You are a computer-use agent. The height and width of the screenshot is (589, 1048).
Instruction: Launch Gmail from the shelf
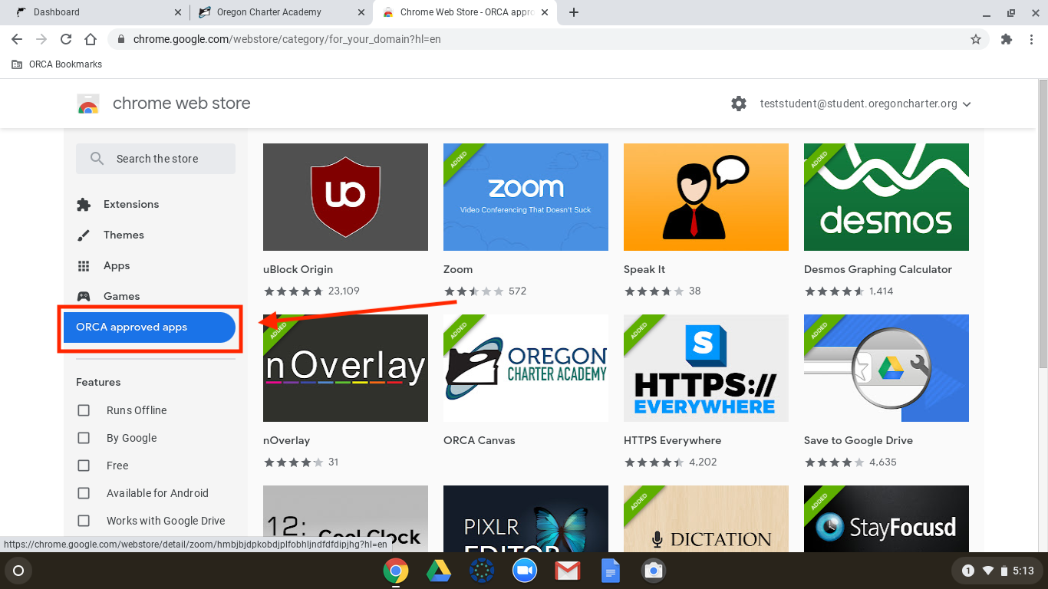click(568, 571)
